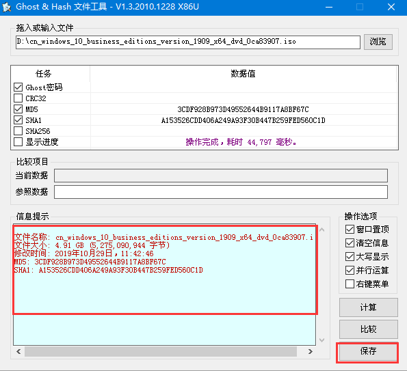Click the 修改时间 line in info box
The width and height of the screenshot is (407, 371).
pos(83,253)
